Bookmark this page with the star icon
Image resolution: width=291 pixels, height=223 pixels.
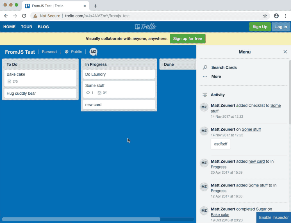(x=265, y=16)
